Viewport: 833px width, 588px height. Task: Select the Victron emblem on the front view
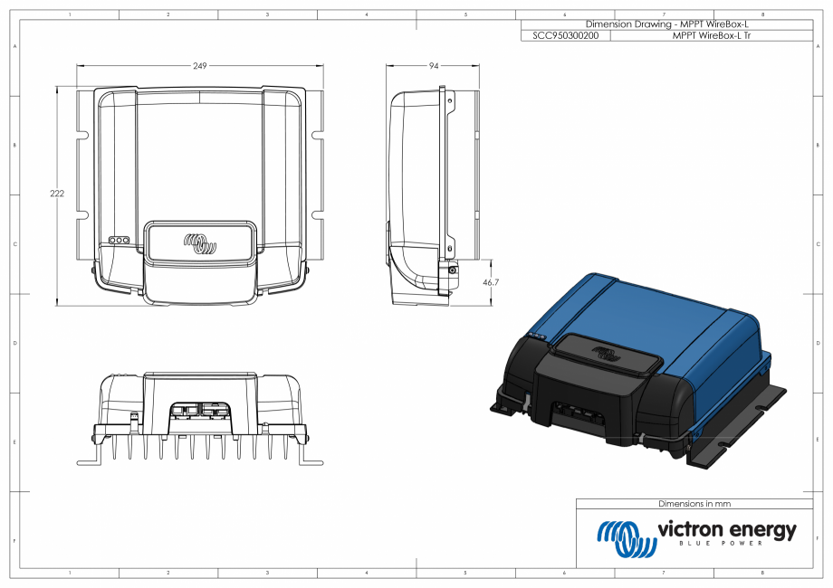pyautogui.click(x=202, y=243)
